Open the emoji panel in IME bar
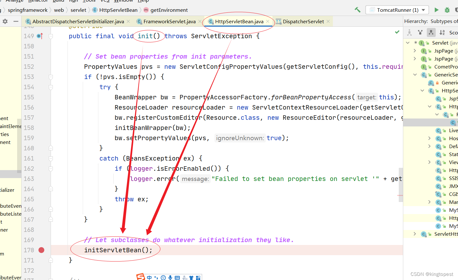 (x=163, y=278)
